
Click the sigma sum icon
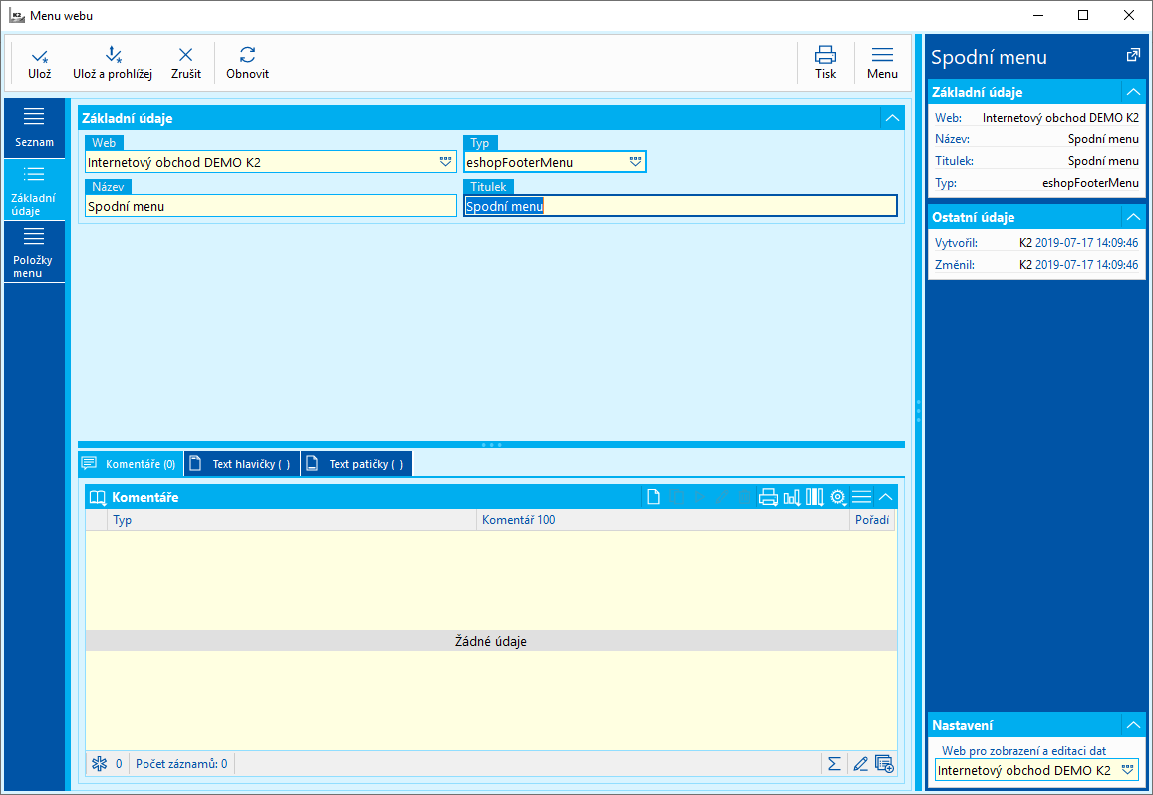(834, 763)
